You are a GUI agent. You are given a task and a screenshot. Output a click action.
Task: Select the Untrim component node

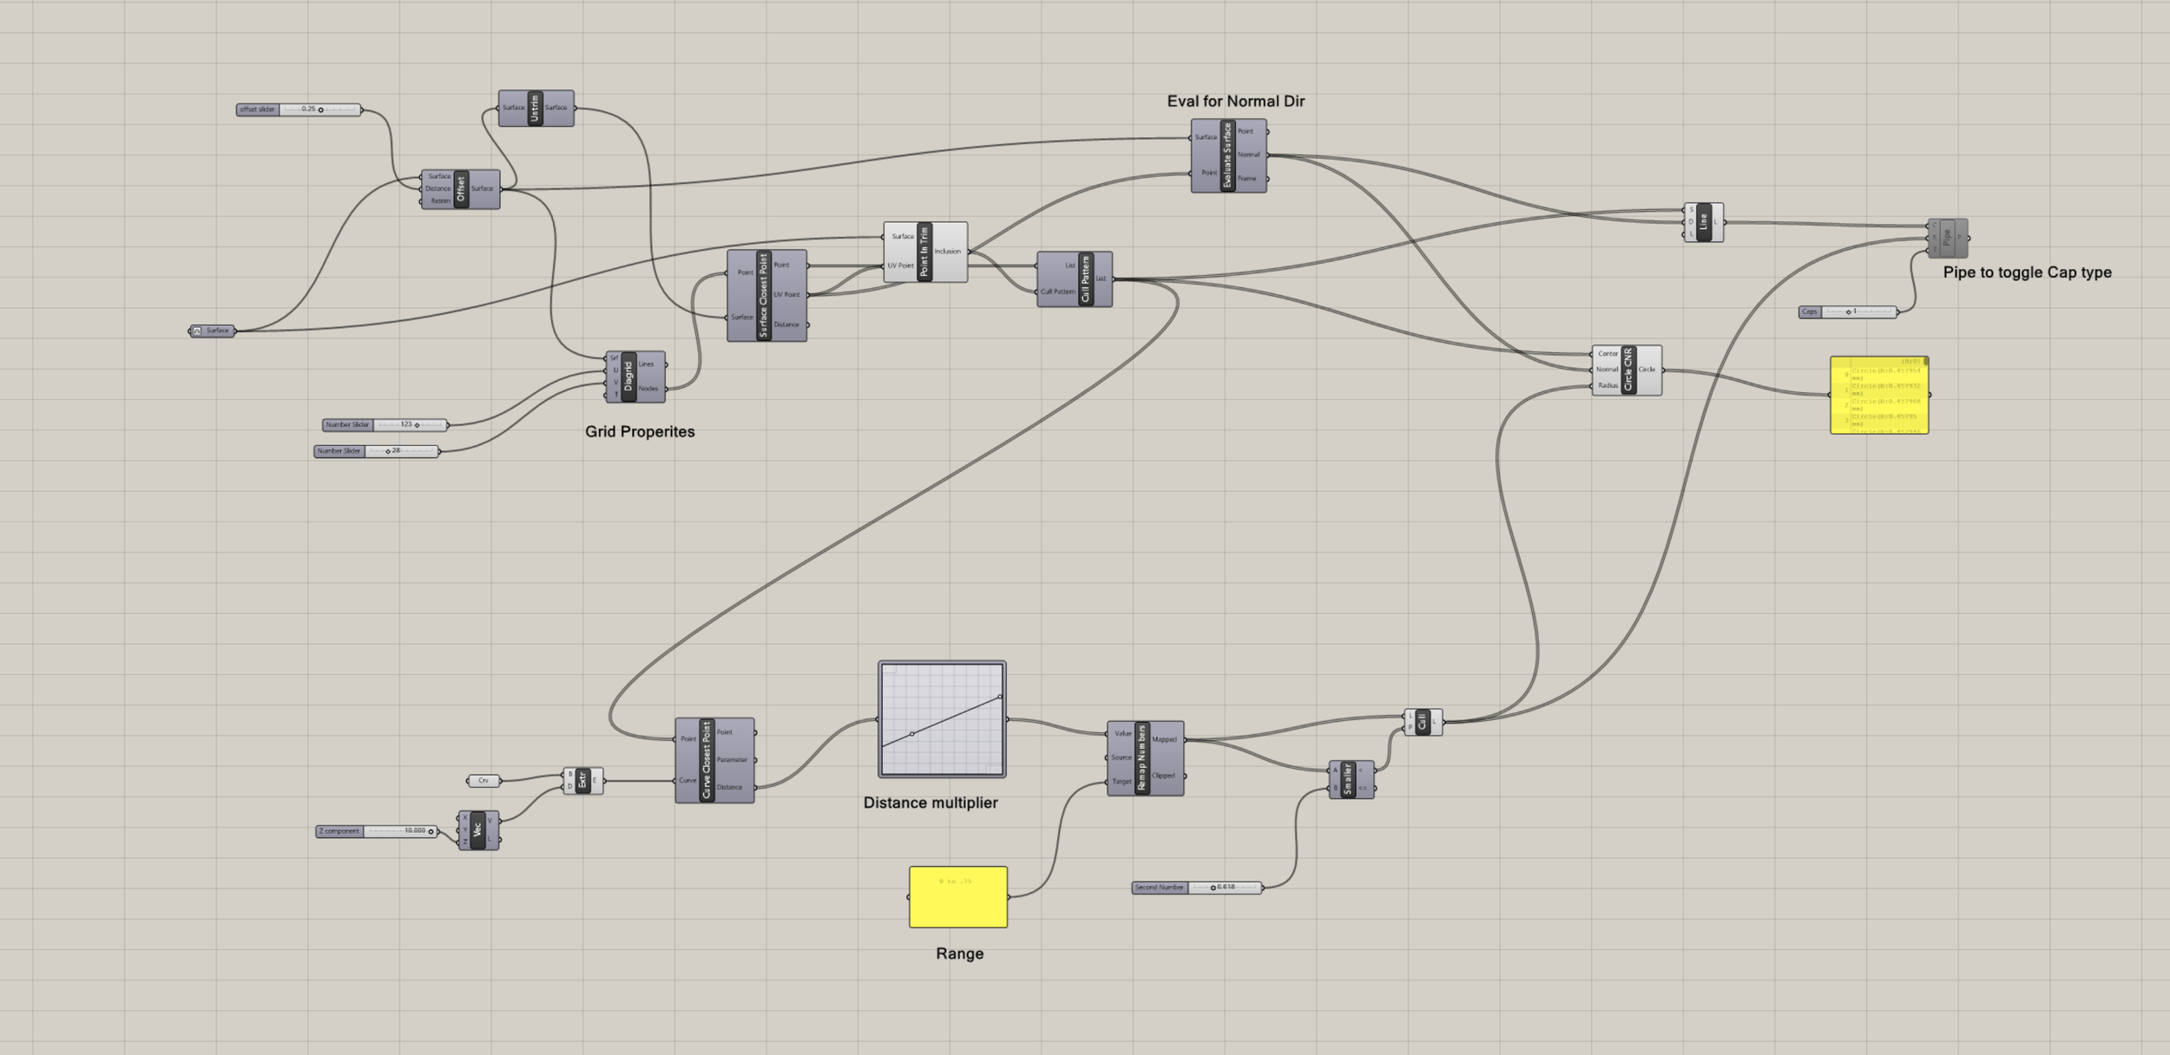(x=535, y=108)
